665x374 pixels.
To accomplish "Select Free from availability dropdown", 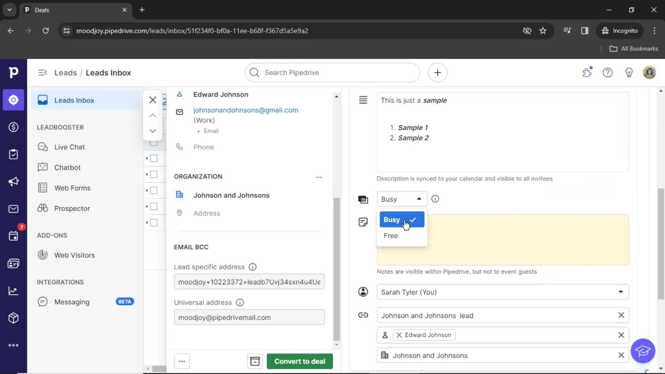I will point(391,235).
